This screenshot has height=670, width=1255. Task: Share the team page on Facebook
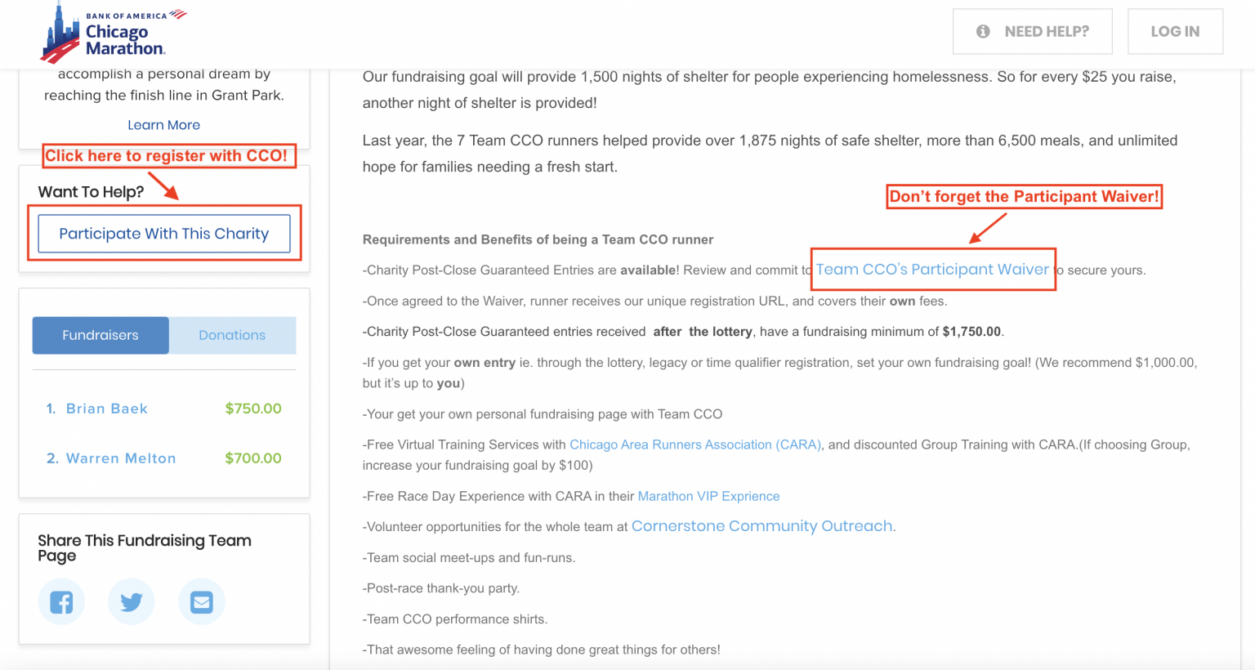[x=61, y=602]
